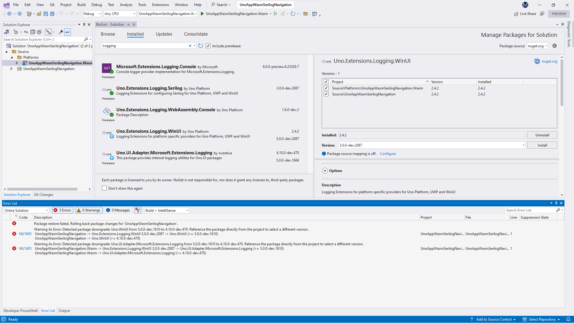
Task: Uncheck Source\UnoAppWasmSerilogNavigation project row
Action: 326,94
